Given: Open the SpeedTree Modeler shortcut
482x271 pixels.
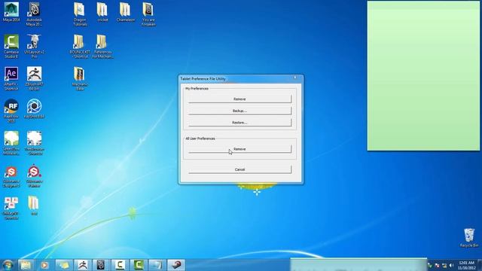Looking at the screenshot, I should click(11, 143).
